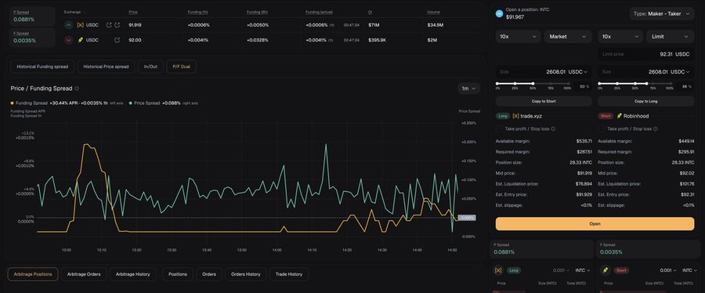The height and width of the screenshot is (293, 705).
Task: Open the Long side 10x leverage dropdown
Action: tap(518, 36)
